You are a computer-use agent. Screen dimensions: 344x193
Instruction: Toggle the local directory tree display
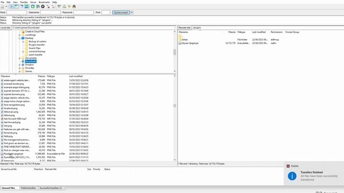tap(17, 6)
